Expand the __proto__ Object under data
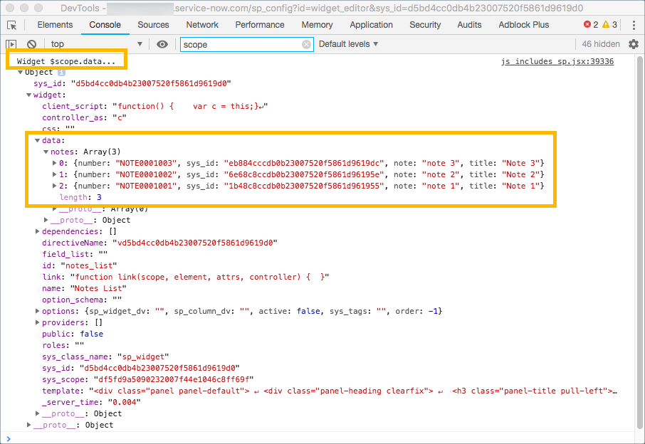The image size is (645, 444). [46, 220]
